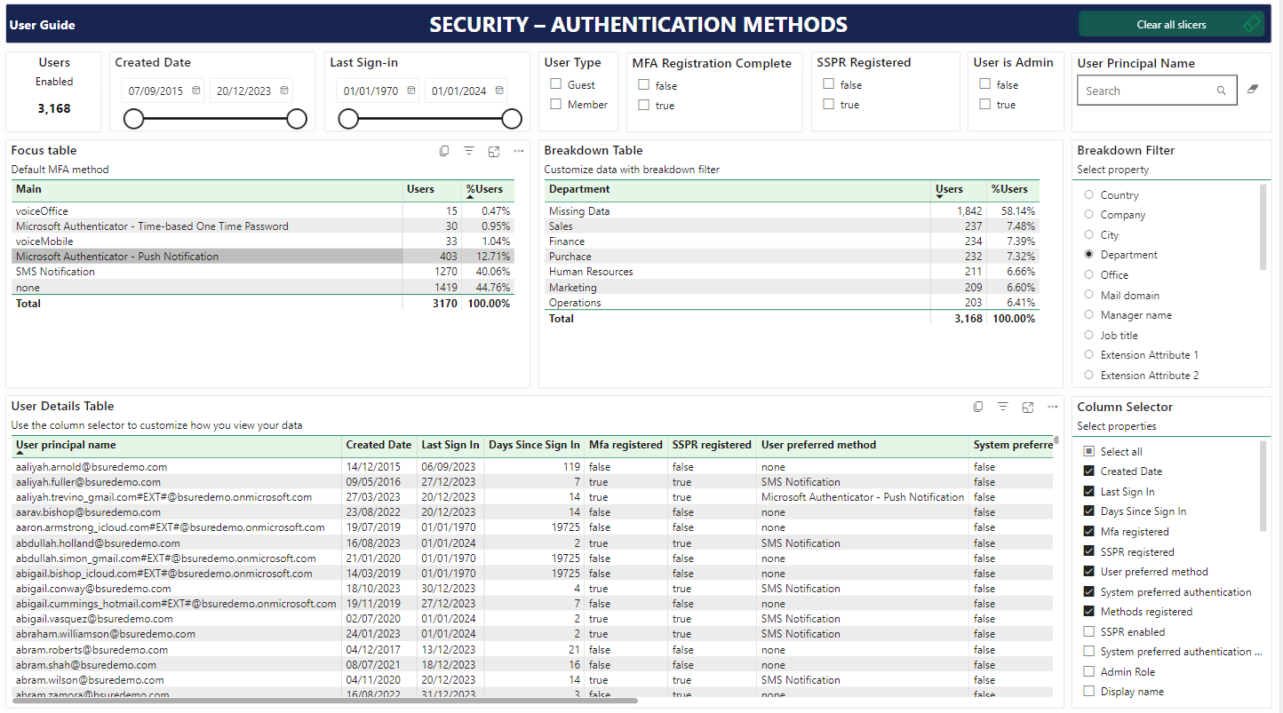Click the Clear all slicers button
The width and height of the screenshot is (1283, 713).
1170,25
